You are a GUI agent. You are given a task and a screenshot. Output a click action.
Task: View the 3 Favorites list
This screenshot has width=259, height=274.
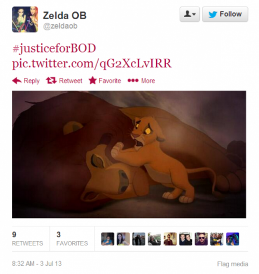coord(72,239)
